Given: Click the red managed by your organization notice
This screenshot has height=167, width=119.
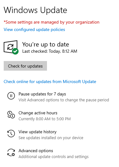Looking at the screenshot, I should point(52,22).
